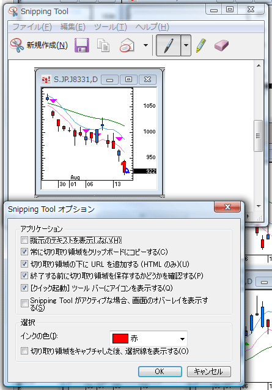
Task: Minimize the Snipping Tool window
Action: click(x=213, y=10)
